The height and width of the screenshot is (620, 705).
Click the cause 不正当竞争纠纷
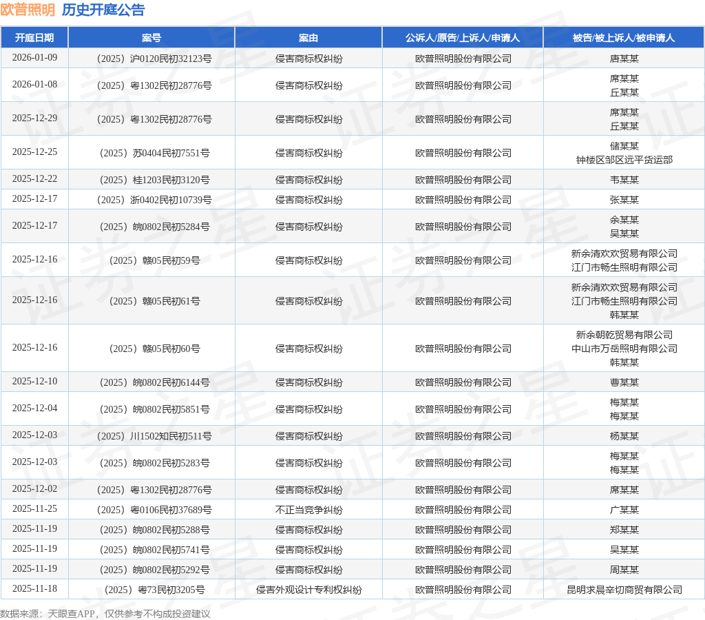pyautogui.click(x=308, y=510)
